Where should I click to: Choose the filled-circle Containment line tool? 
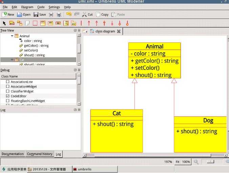coord(127,23)
